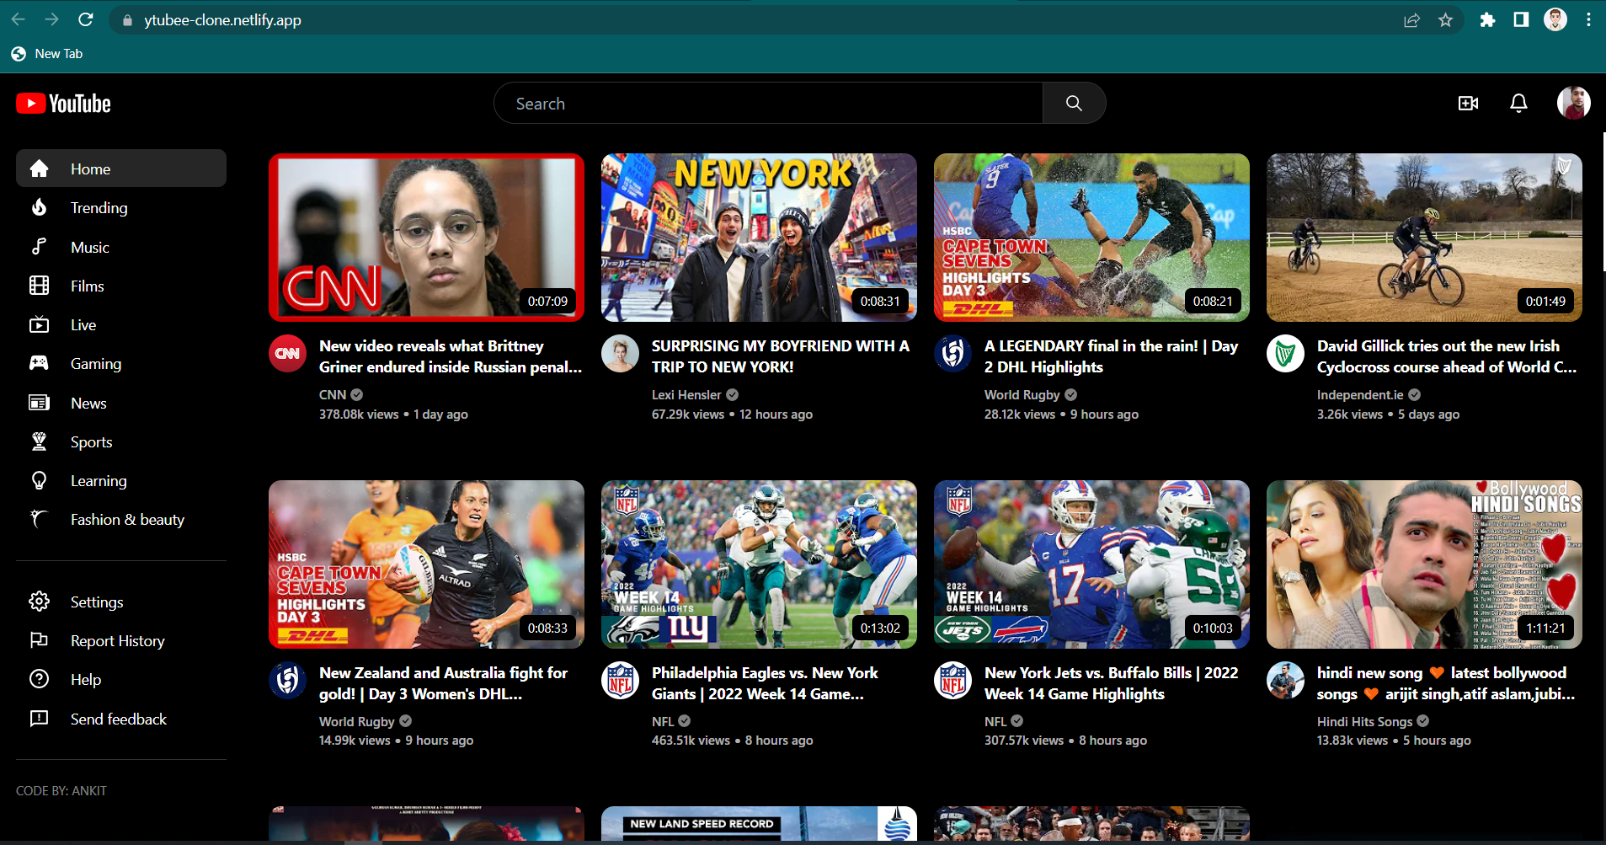Image resolution: width=1606 pixels, height=845 pixels.
Task: Open the NFL avatar beside Eagles vs Giants
Action: pos(620,681)
